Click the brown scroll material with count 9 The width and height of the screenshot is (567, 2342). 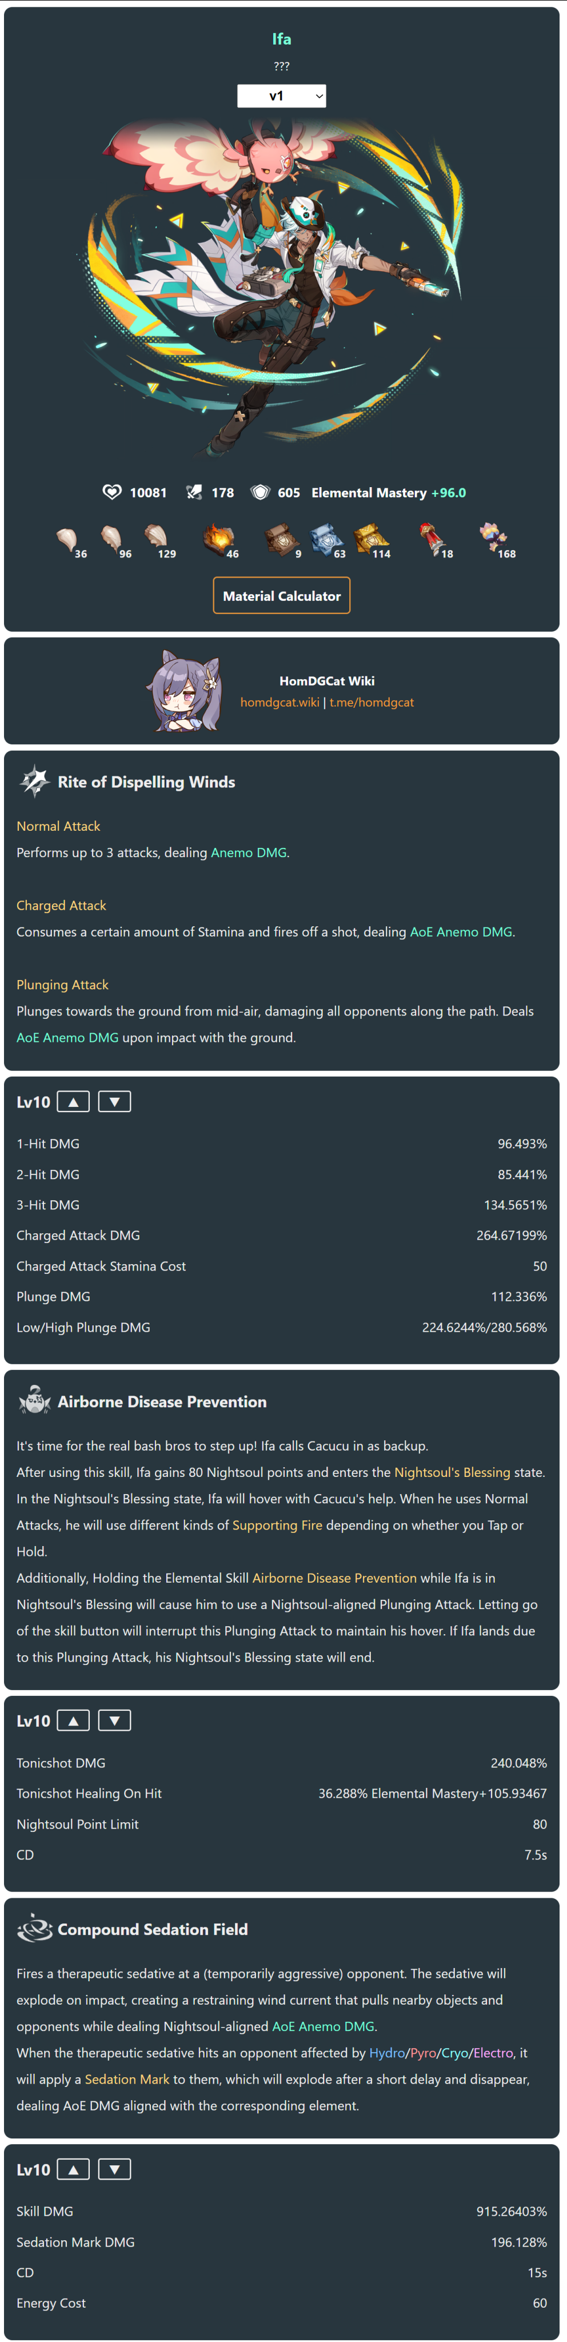[281, 540]
